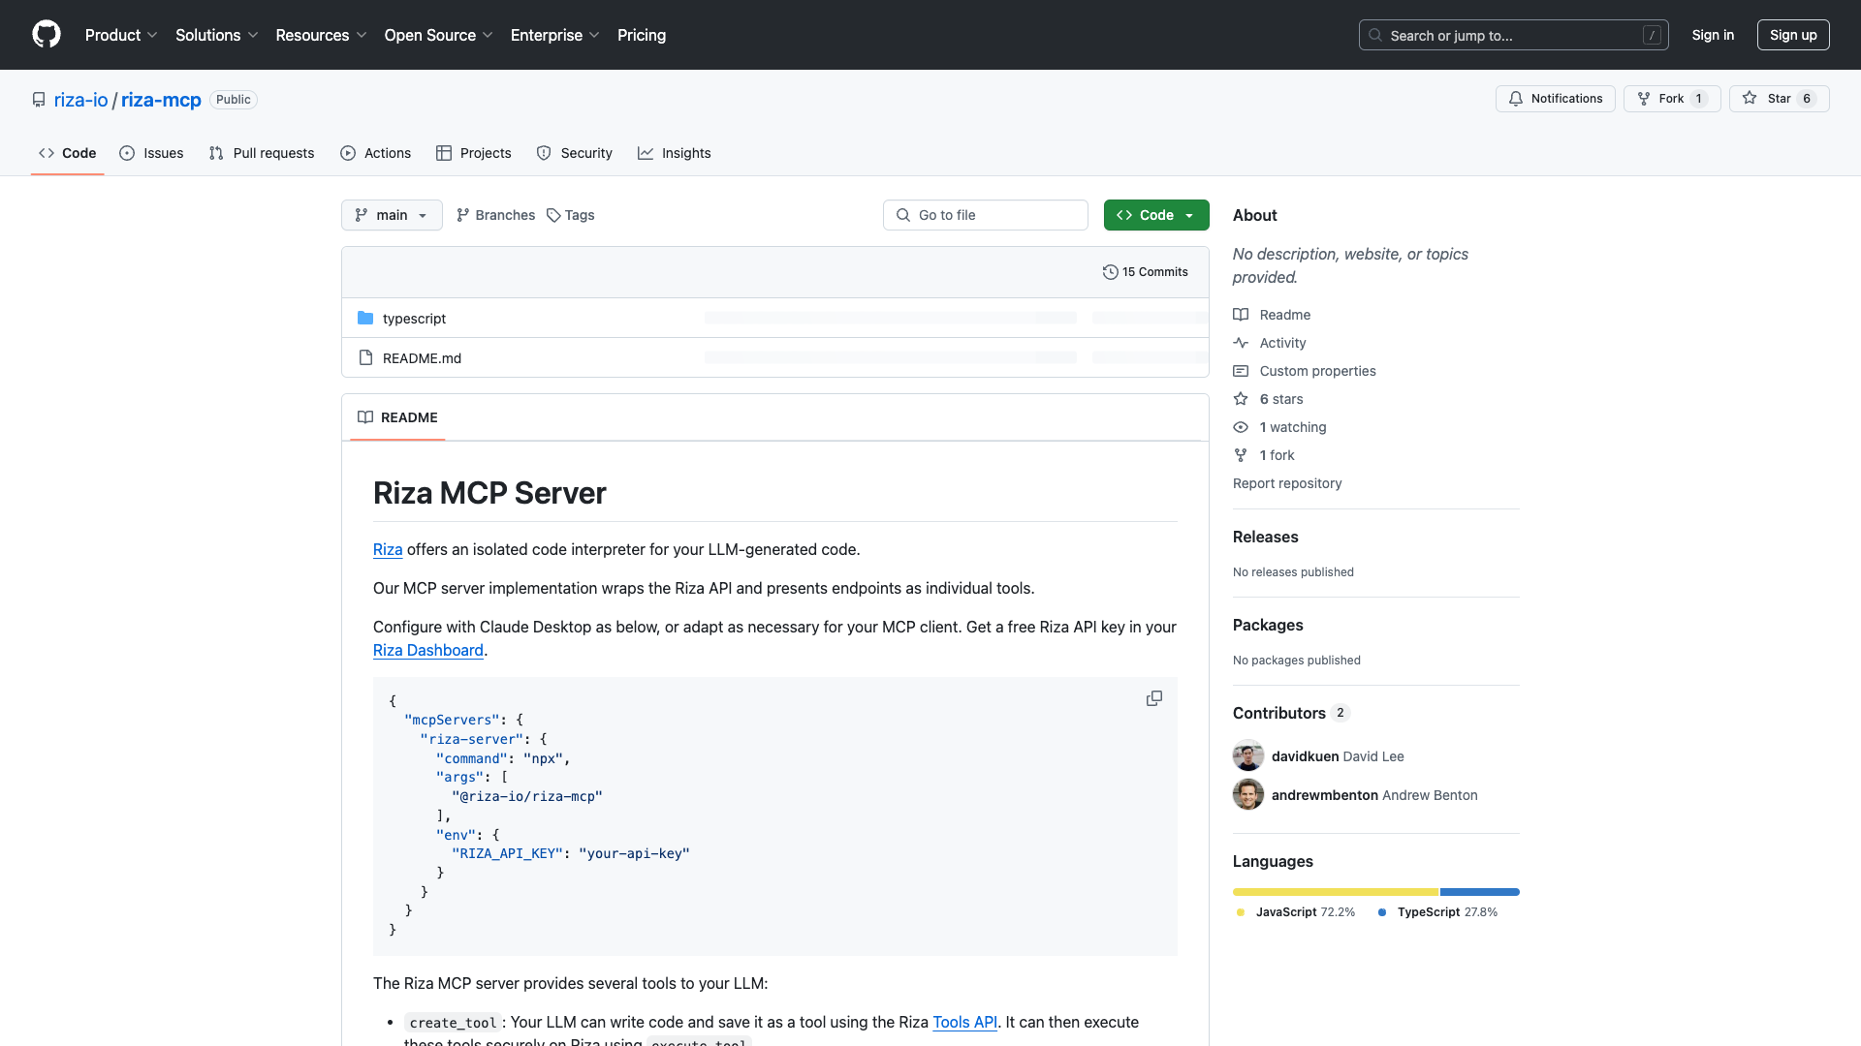The image size is (1861, 1046).
Task: Click the Readme book icon in About
Action: (1242, 314)
